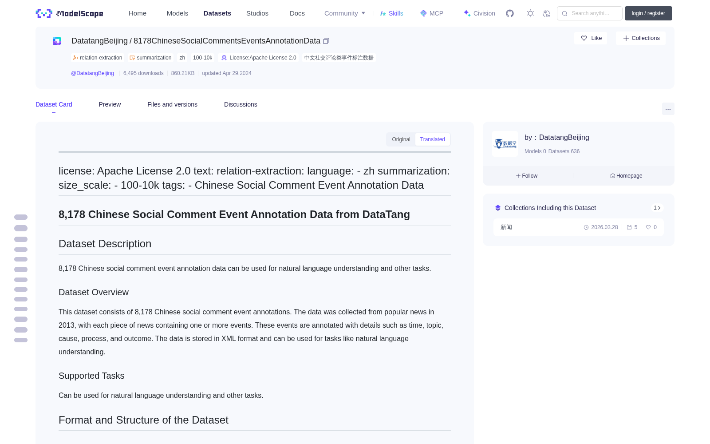Open the 新闻 collection
Viewport: 710px width, 444px height.
click(x=579, y=227)
